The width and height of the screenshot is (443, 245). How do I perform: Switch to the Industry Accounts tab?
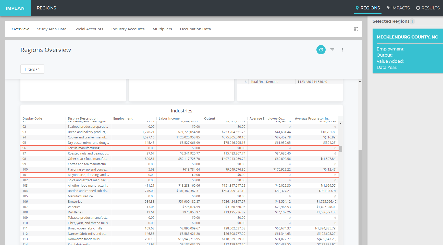pyautogui.click(x=128, y=29)
